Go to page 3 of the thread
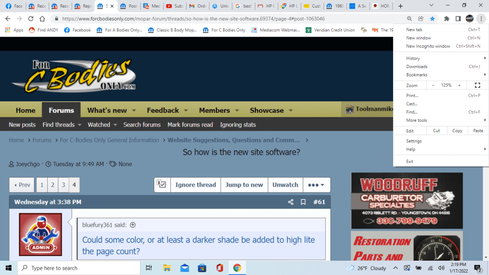This screenshot has width=489, height=275. (63, 185)
